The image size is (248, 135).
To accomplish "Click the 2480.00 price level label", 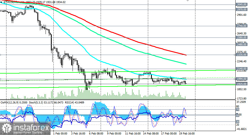I will [241, 45].
